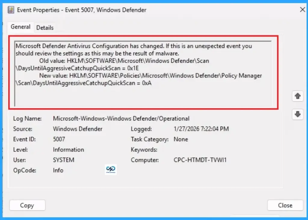Click the Level value Information
The image size is (308, 220).
point(68,149)
